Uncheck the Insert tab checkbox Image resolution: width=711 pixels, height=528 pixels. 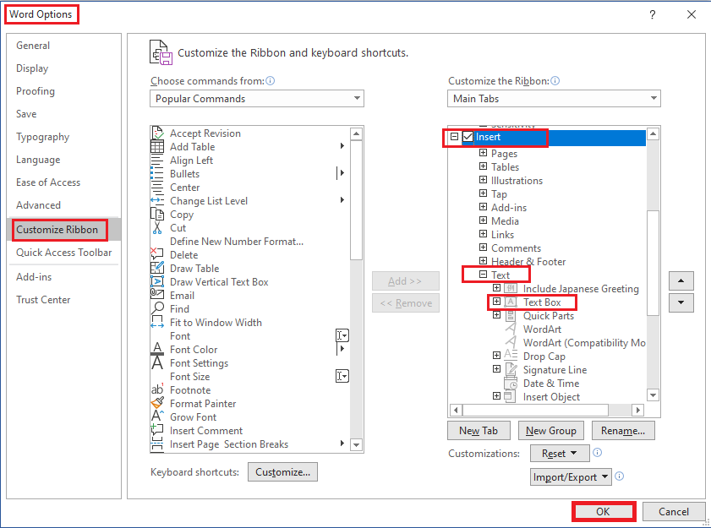(x=468, y=137)
